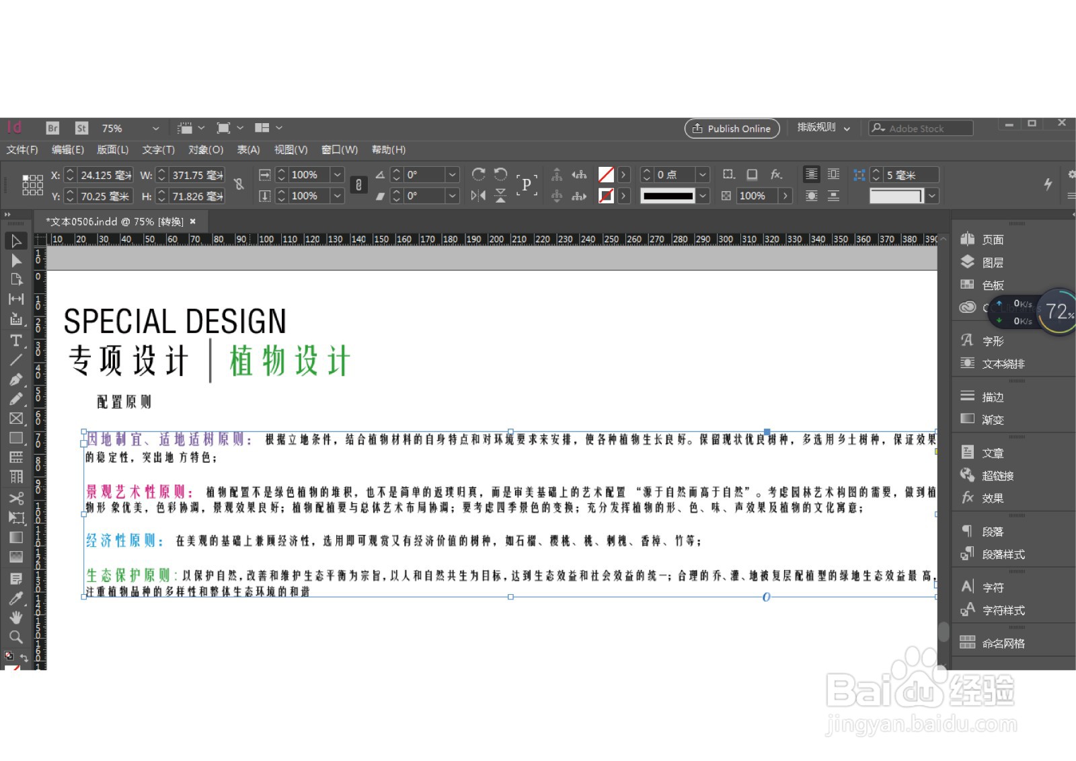Open 页面 panel

click(983, 240)
